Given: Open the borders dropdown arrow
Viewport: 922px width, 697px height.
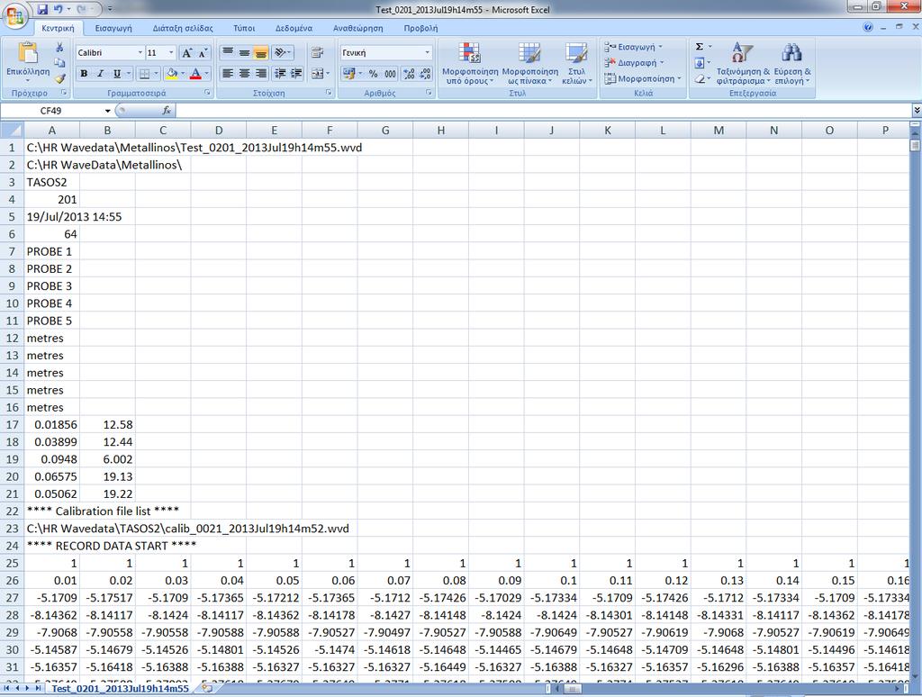Looking at the screenshot, I should [x=156, y=74].
